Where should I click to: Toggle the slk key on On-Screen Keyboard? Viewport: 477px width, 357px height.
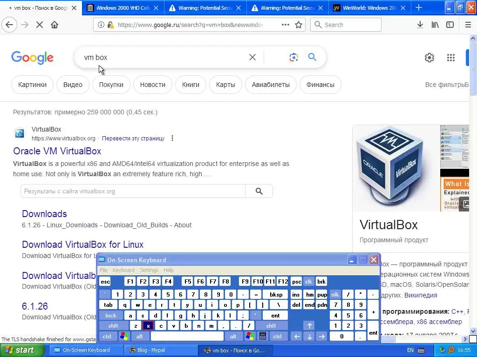coord(308,282)
